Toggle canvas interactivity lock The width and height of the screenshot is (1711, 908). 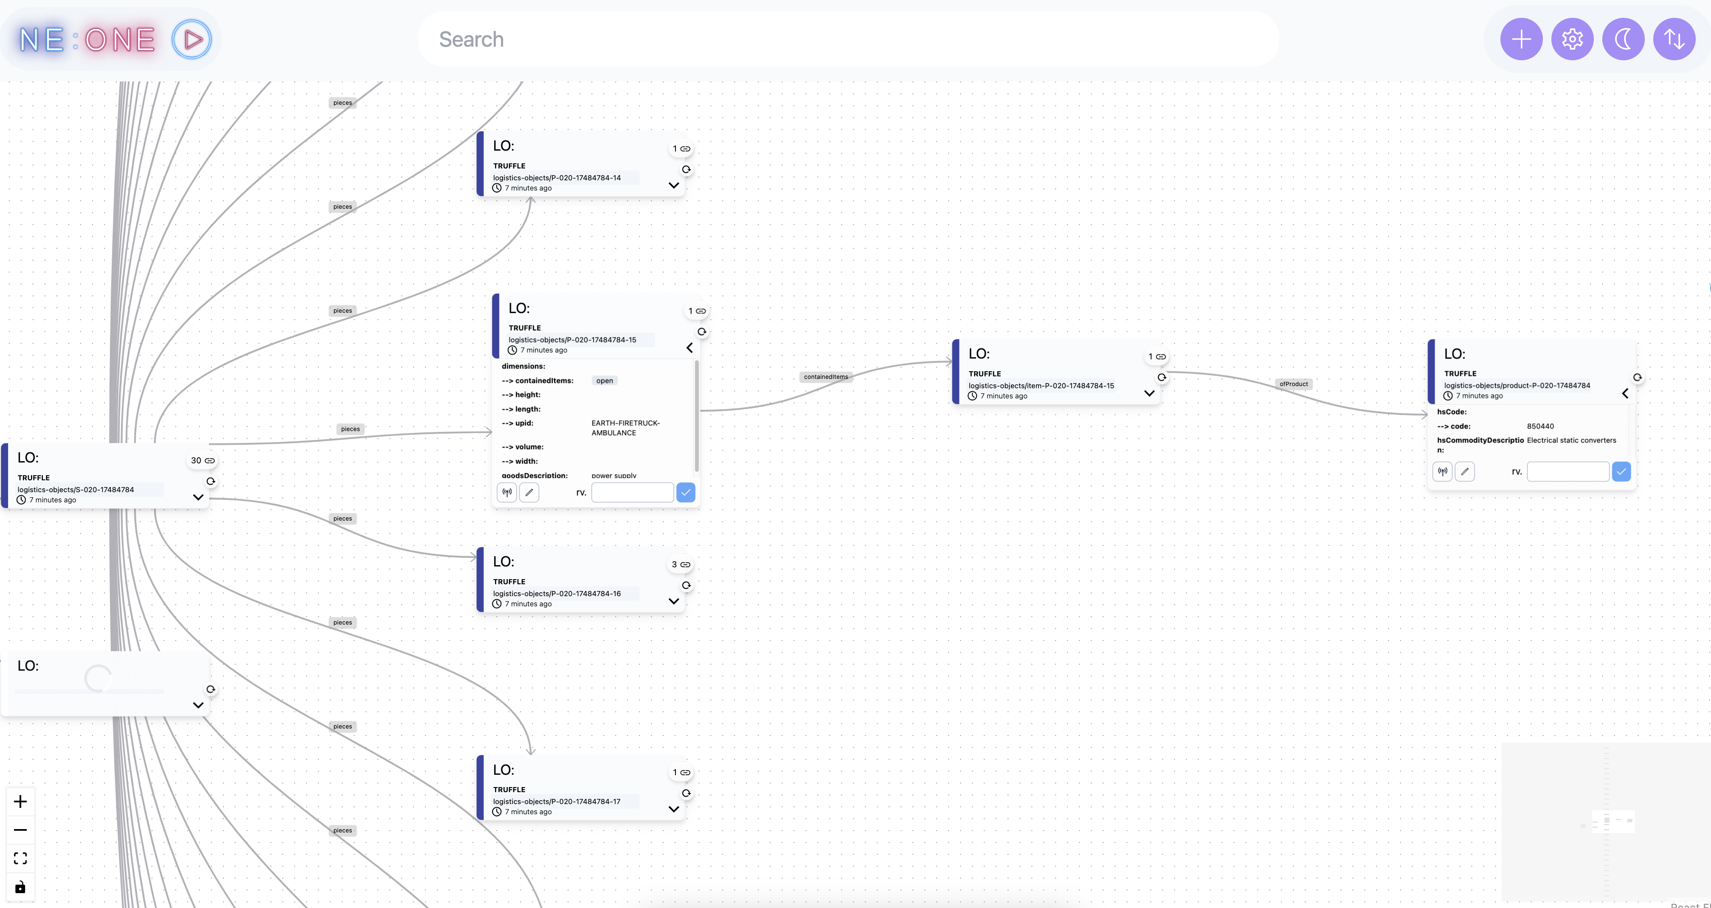pyautogui.click(x=20, y=888)
